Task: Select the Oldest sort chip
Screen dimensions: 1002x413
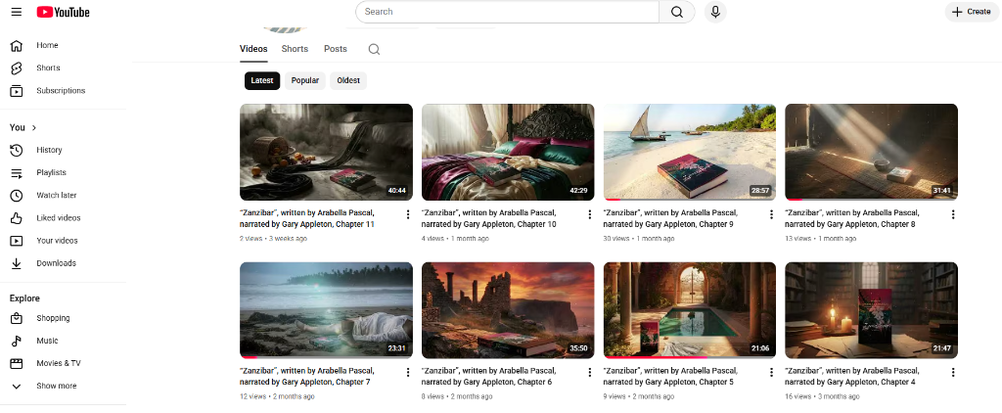Action: pos(348,80)
